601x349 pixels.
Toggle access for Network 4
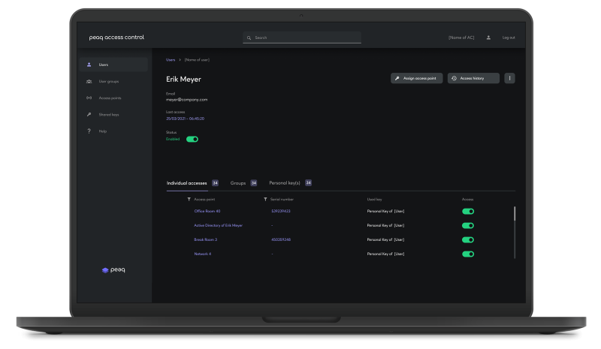point(468,254)
